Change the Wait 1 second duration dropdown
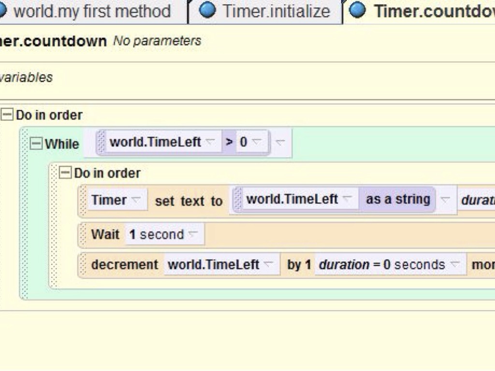The width and height of the screenshot is (495, 371). (x=193, y=234)
